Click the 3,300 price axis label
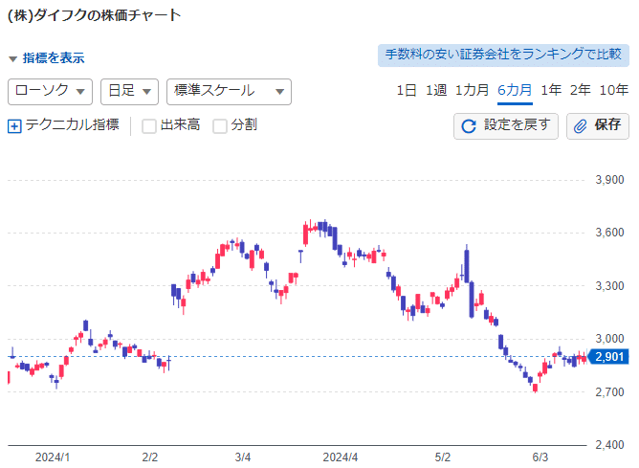The width and height of the screenshot is (639, 468). pos(609,286)
